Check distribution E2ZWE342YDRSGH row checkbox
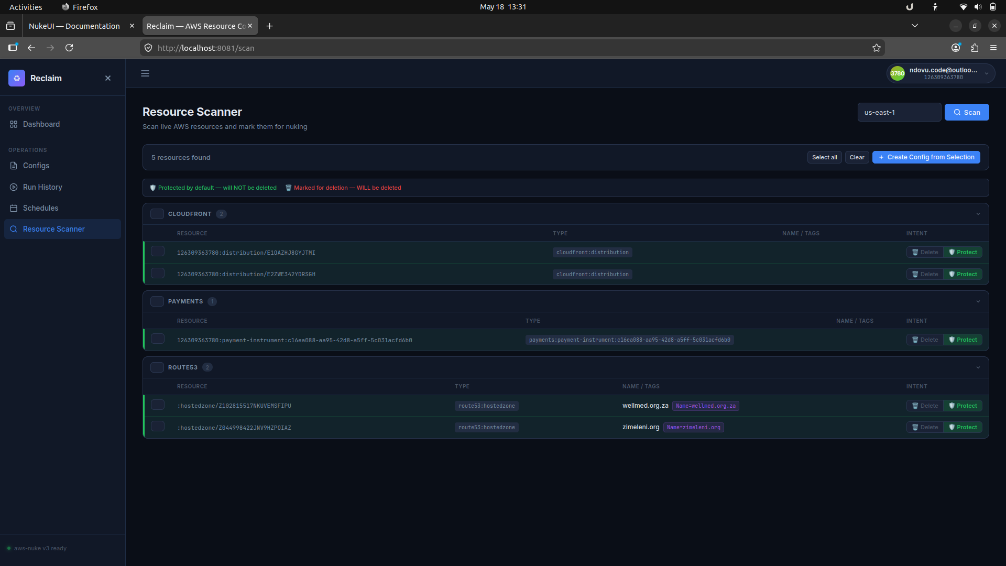Image resolution: width=1006 pixels, height=566 pixels. coord(158,274)
